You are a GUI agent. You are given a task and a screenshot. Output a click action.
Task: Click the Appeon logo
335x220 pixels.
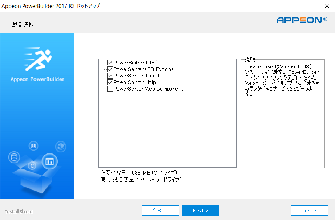(302, 20)
